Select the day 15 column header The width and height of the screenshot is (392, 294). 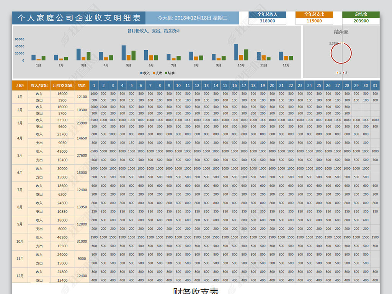tap(225, 85)
